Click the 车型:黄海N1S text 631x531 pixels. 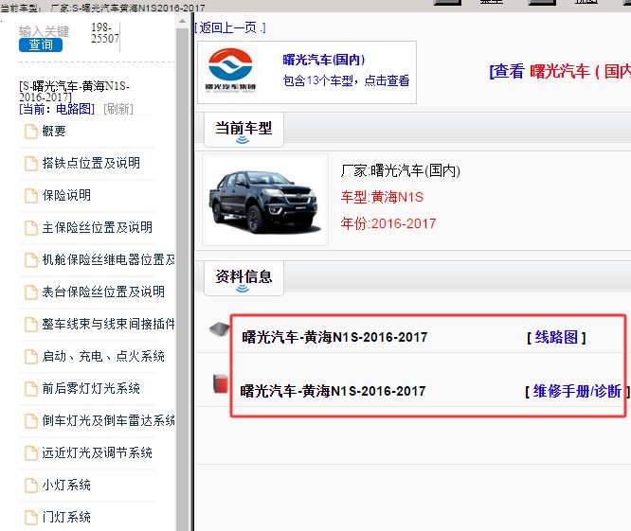pos(382,197)
